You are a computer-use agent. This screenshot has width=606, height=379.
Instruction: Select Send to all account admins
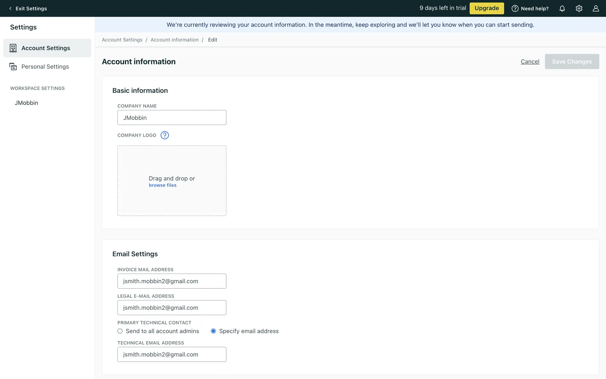click(120, 331)
